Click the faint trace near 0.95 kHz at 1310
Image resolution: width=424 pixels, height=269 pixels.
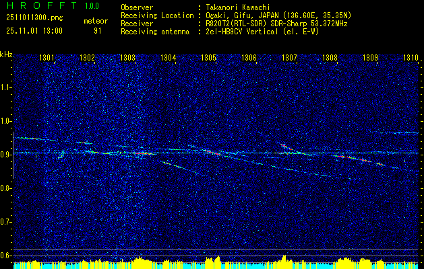coord(399,132)
